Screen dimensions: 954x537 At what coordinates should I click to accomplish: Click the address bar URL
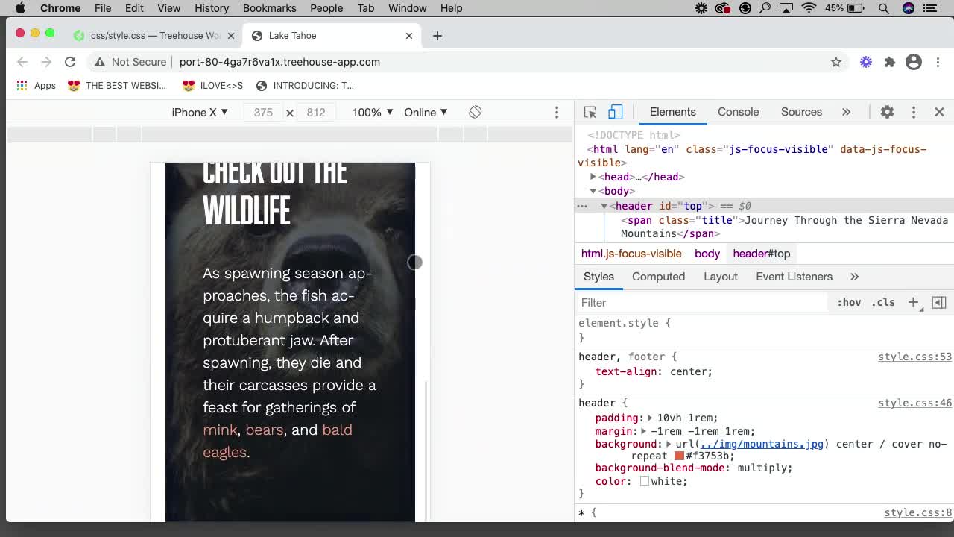coord(279,62)
